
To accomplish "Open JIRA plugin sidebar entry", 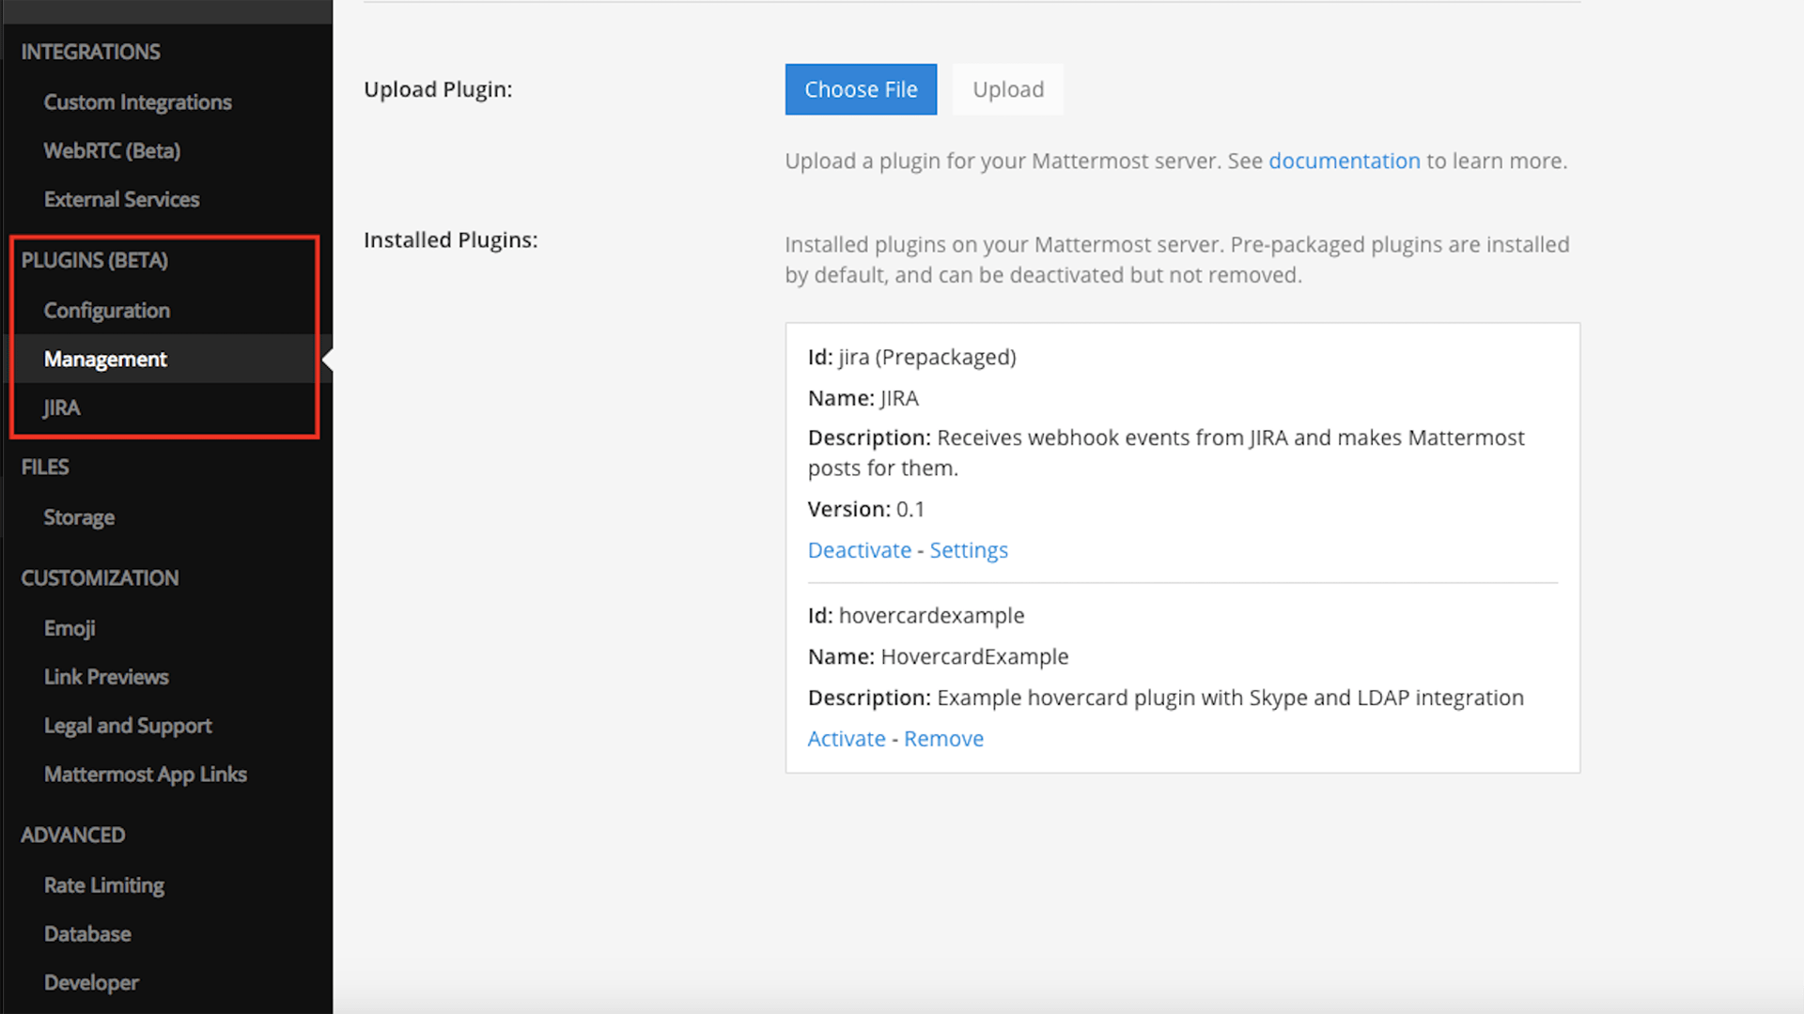I will (x=62, y=407).
